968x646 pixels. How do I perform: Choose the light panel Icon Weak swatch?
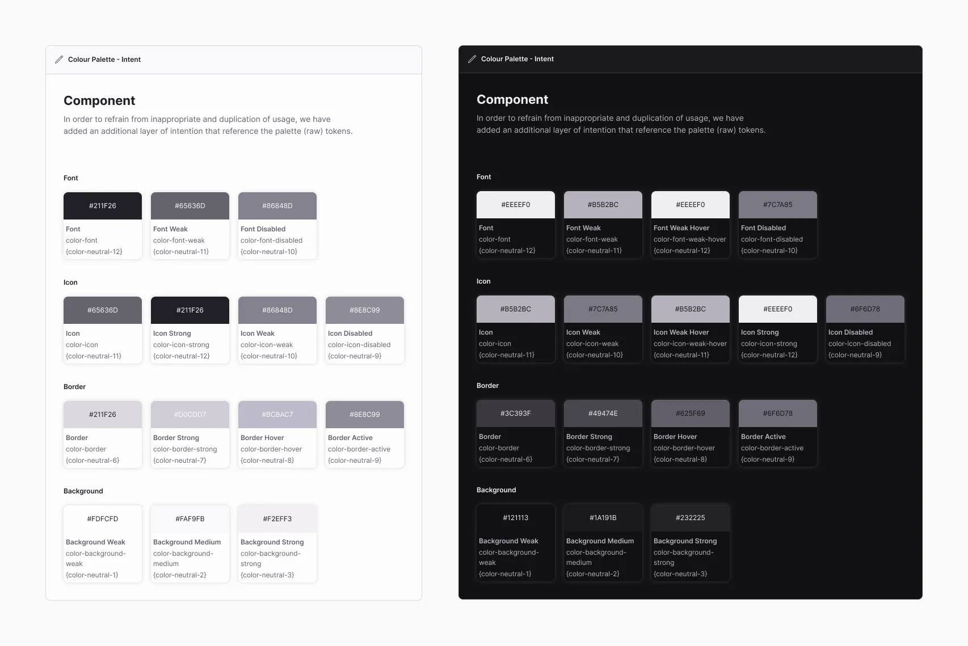point(277,310)
